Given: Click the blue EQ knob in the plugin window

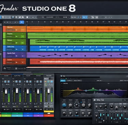Looking at the screenshot, I should [x=64, y=105].
